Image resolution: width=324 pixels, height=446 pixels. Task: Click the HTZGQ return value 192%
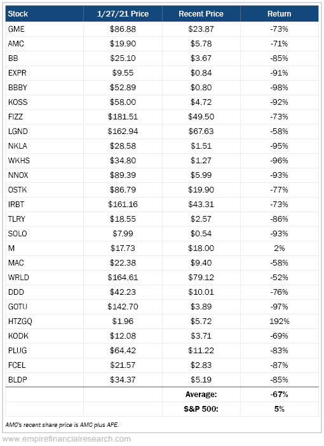click(280, 321)
